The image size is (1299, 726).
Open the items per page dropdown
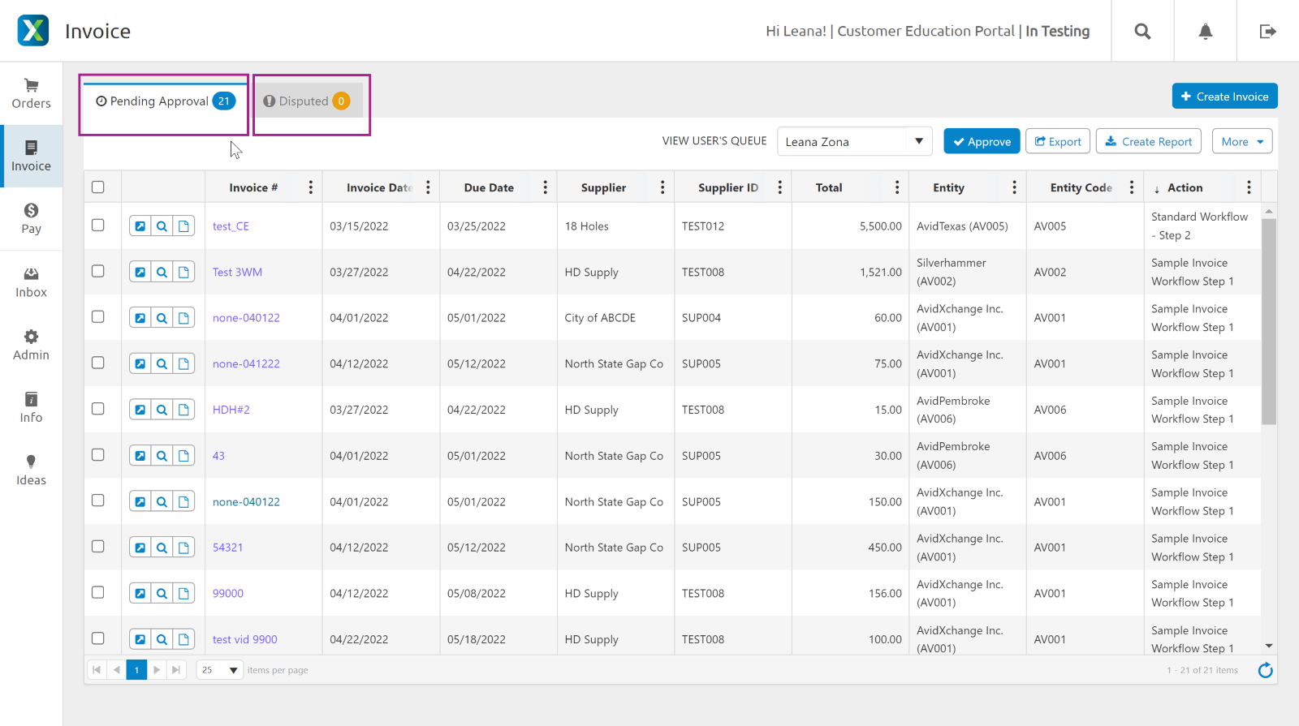(x=220, y=670)
